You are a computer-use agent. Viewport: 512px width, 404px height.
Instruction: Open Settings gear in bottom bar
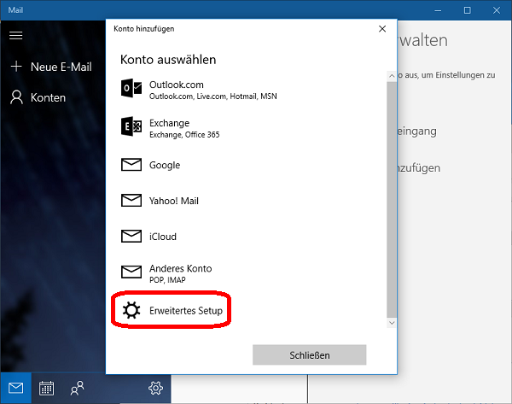pos(155,388)
